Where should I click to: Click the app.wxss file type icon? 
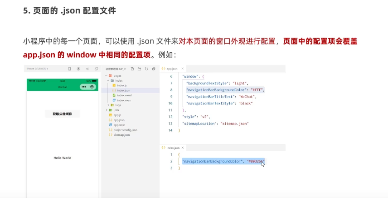110,125
